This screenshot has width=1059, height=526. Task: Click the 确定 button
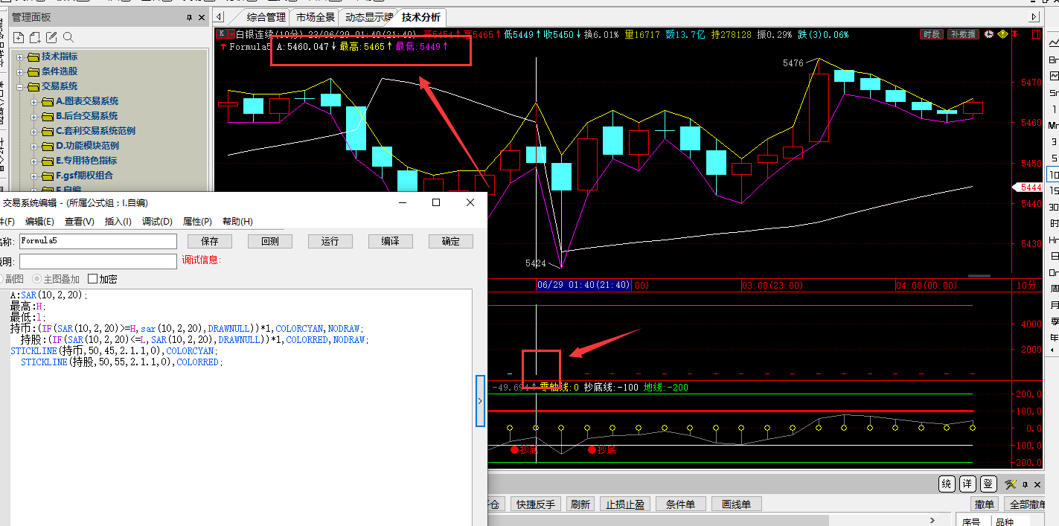pyautogui.click(x=451, y=241)
